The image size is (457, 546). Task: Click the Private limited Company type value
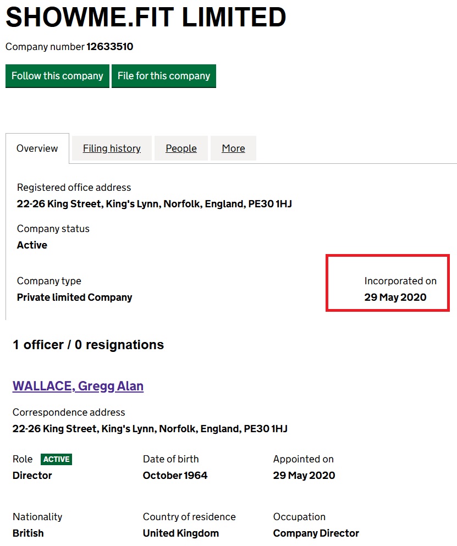tap(75, 297)
